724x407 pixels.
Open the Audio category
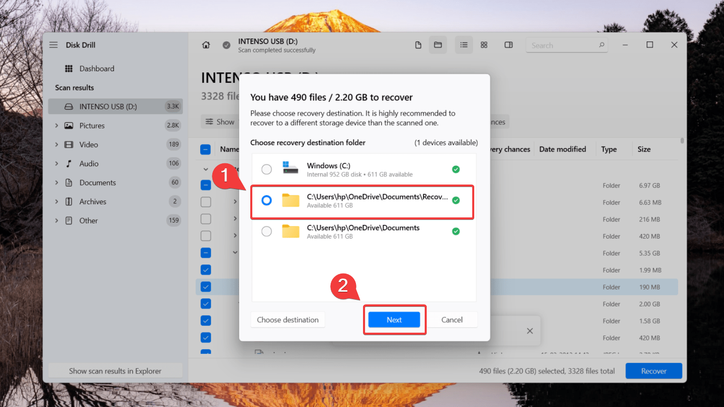(89, 164)
